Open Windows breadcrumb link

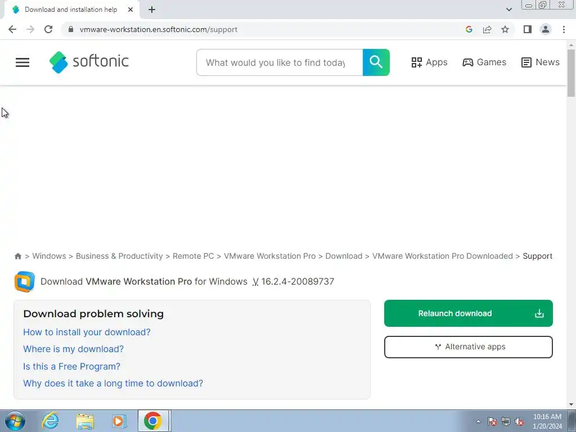(49, 256)
